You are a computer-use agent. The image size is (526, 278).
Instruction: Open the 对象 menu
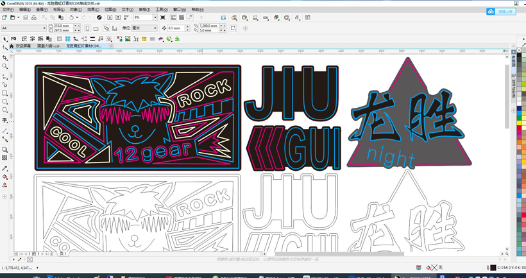(76, 10)
